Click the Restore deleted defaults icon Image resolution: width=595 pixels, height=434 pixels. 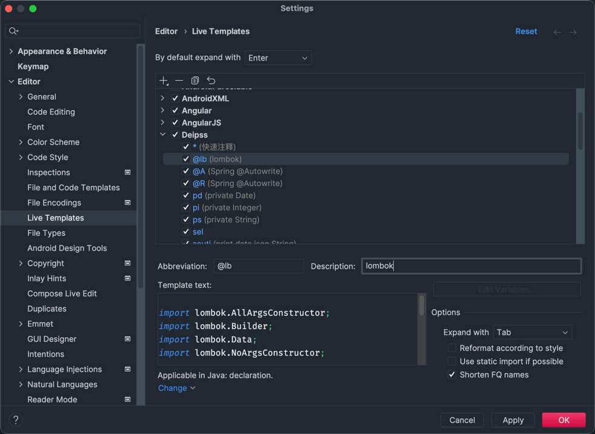[211, 81]
